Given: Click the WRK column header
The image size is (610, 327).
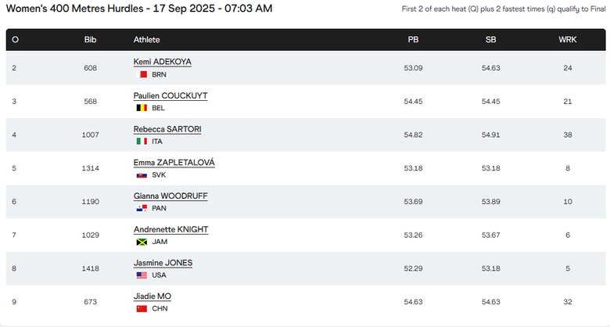Looking at the screenshot, I should tap(567, 39).
